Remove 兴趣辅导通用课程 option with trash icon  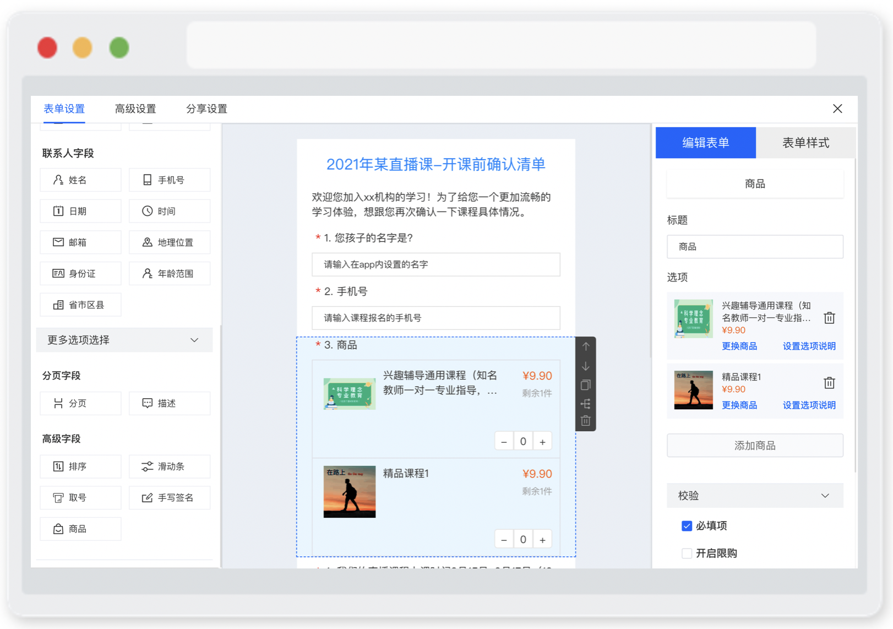pyautogui.click(x=829, y=318)
